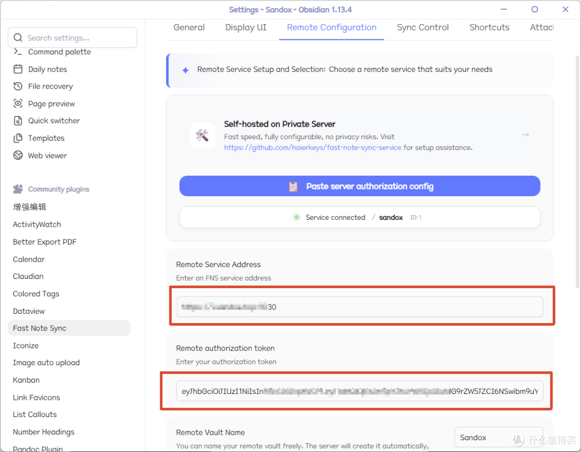Image resolution: width=581 pixels, height=452 pixels.
Task: Click the Search settings input field
Action: 73,38
